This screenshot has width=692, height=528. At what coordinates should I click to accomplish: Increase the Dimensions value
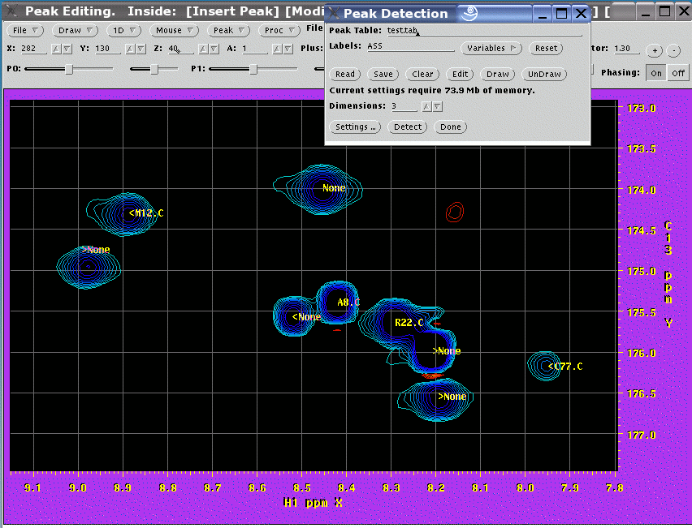426,107
